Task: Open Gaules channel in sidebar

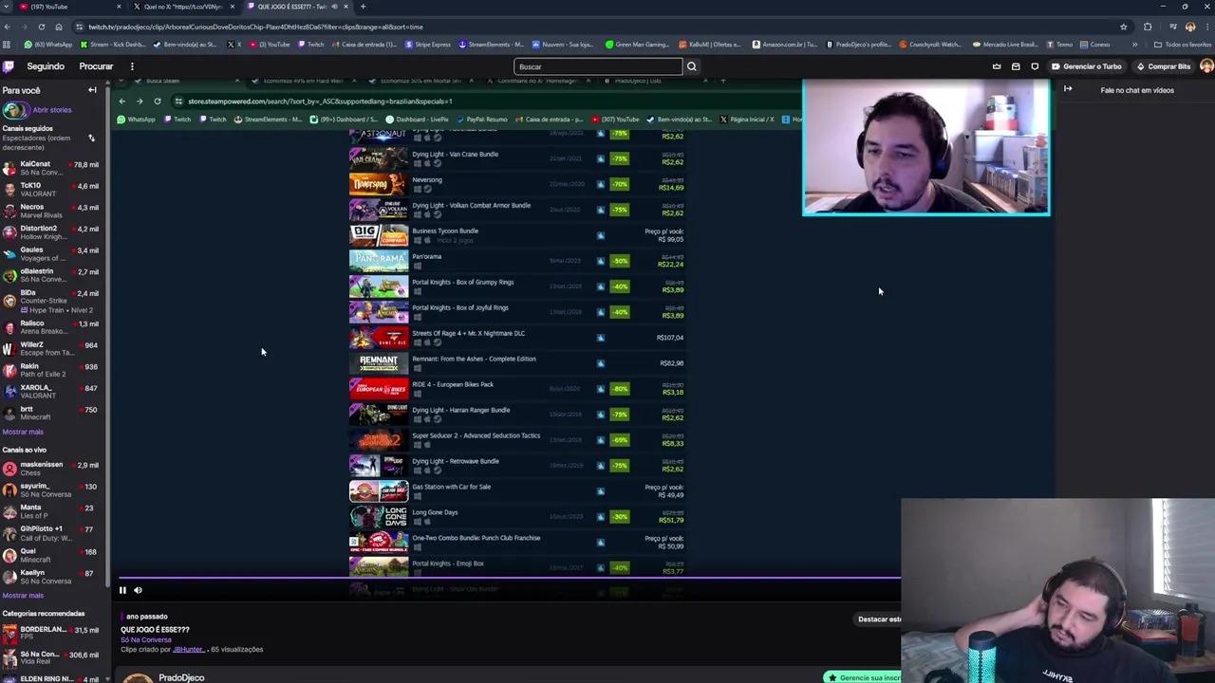Action: point(54,254)
